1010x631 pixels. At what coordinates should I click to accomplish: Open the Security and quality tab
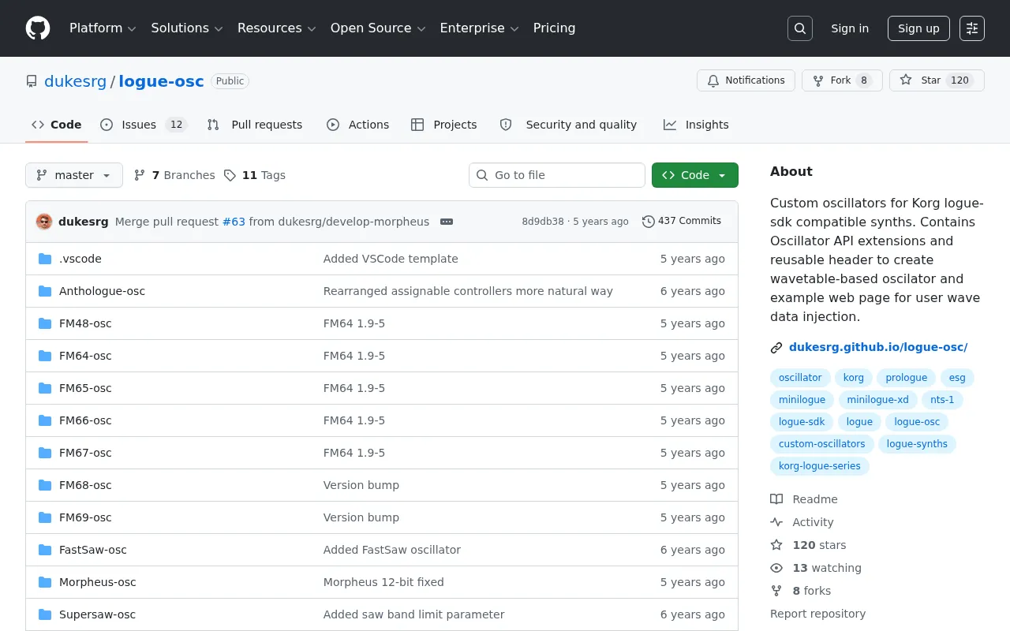point(569,125)
